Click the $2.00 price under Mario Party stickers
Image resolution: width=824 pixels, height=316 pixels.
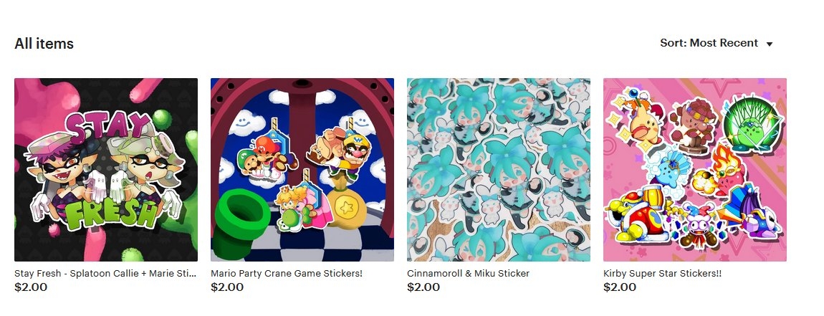pyautogui.click(x=227, y=287)
